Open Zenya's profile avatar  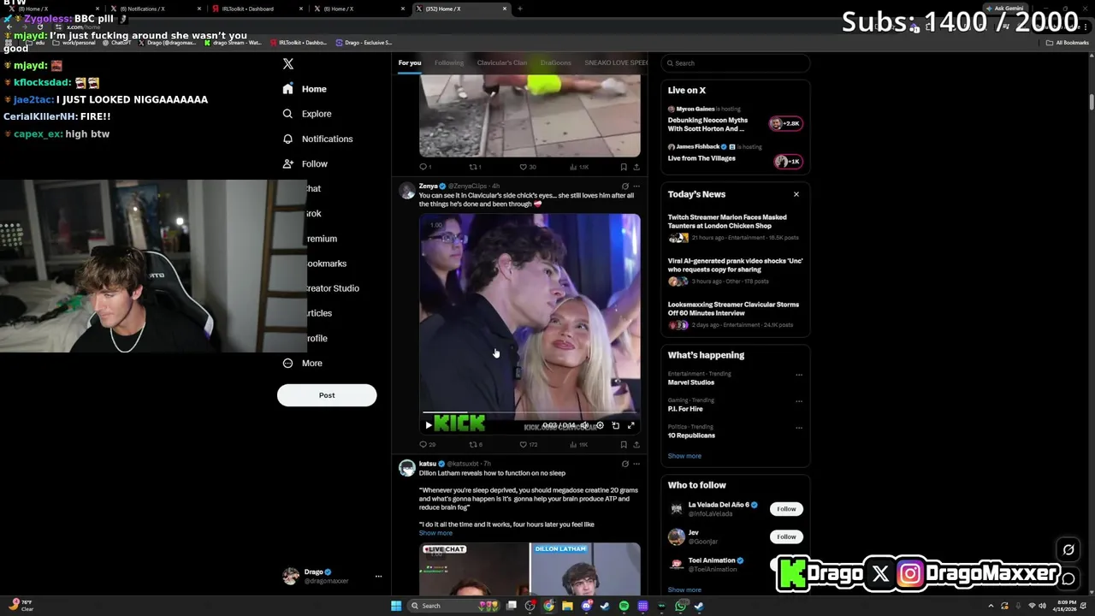point(407,190)
